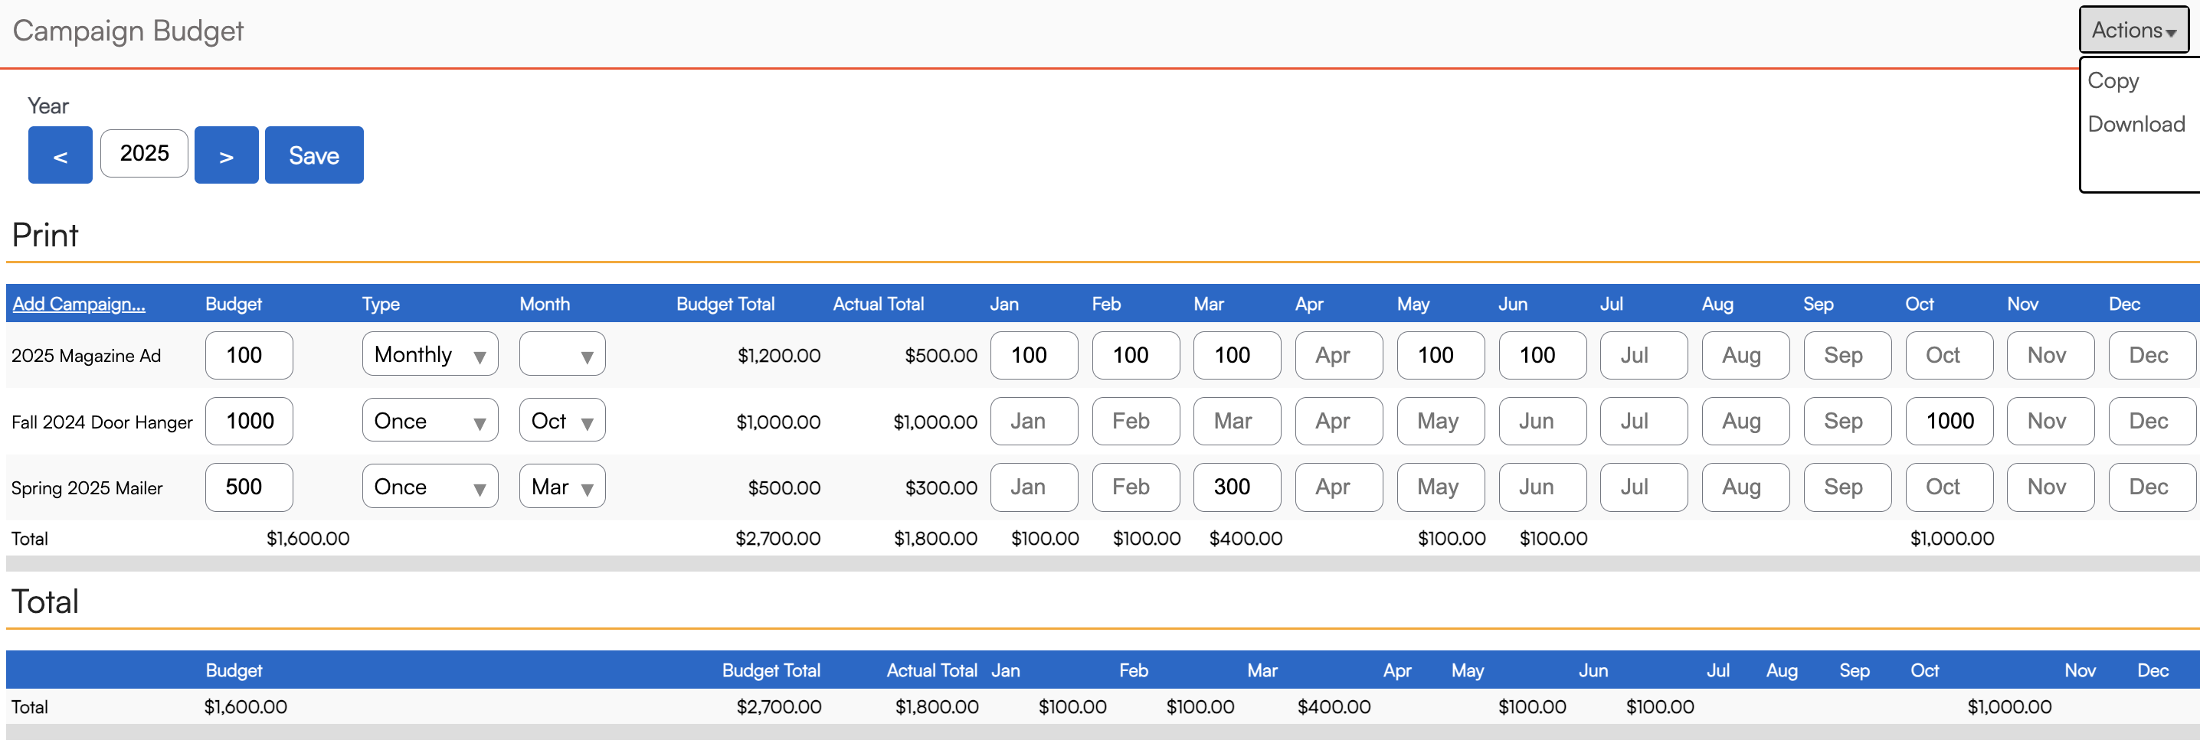Click the "$300.00" Actual Total for Spring Mailer
The image size is (2200, 756).
coord(941,487)
